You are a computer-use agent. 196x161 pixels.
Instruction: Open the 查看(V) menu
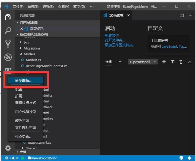click(x=63, y=6)
